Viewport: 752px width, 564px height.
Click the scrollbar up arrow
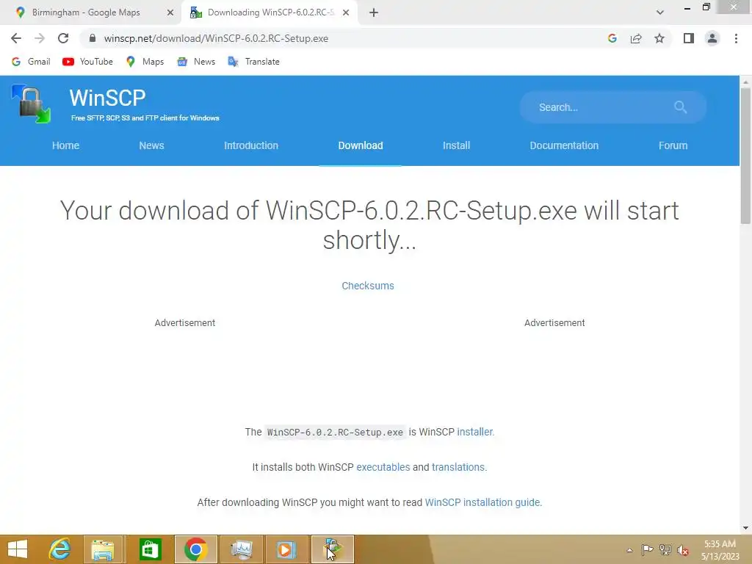coord(745,82)
